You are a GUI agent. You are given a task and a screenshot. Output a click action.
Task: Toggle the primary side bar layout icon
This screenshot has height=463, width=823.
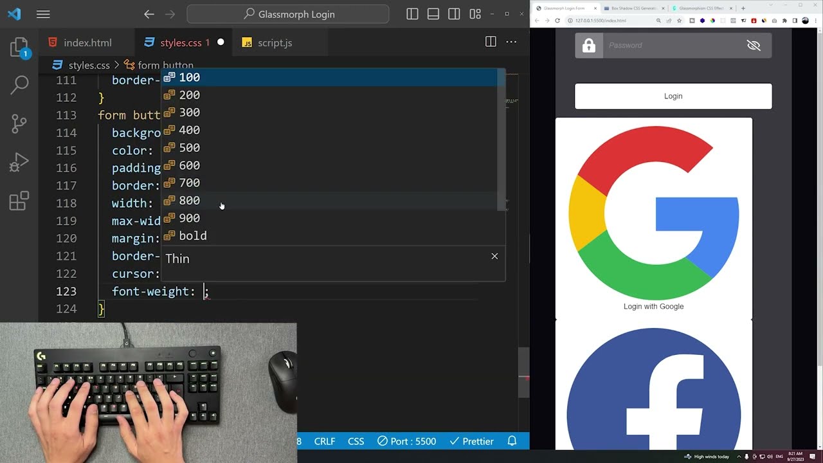pyautogui.click(x=412, y=14)
